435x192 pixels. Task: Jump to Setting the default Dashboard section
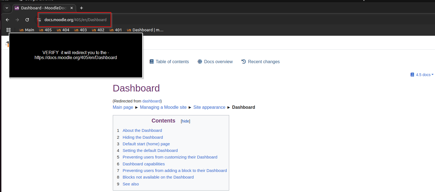click(x=150, y=151)
